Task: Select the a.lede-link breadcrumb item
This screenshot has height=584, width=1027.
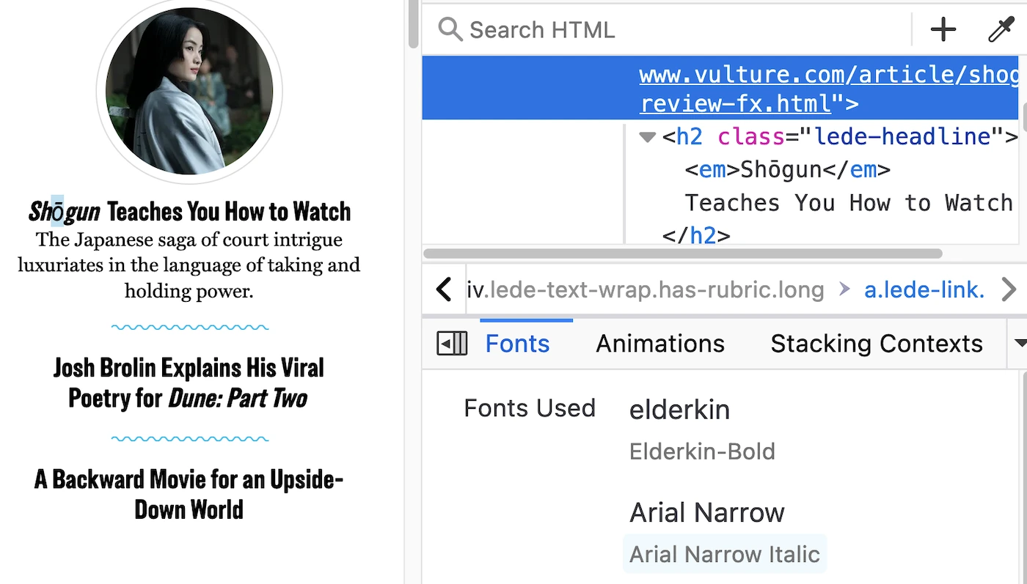Action: coord(924,290)
